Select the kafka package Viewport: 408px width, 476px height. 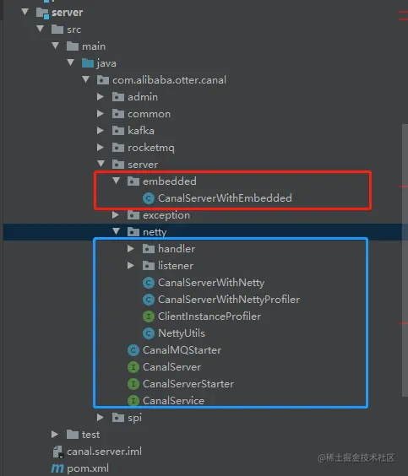click(x=141, y=131)
